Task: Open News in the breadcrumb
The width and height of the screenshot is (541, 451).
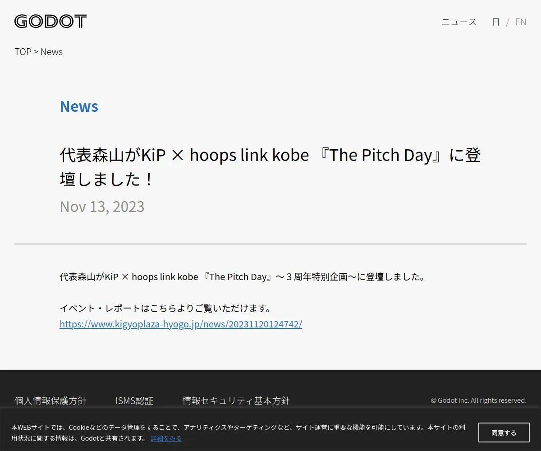Action: pos(51,51)
